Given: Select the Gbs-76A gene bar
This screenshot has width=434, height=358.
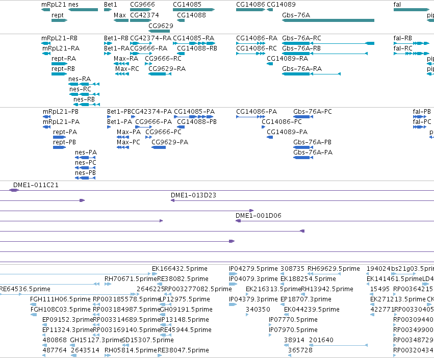Looking at the screenshot, I should coord(328,20).
